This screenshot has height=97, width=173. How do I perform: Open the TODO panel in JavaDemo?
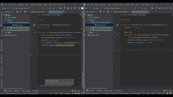pos(118,91)
